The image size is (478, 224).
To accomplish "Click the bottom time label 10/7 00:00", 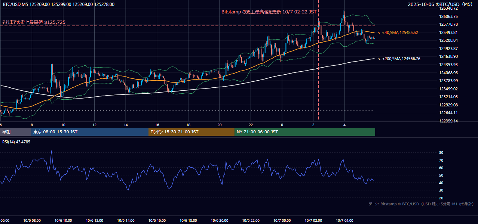I will point(282,220).
